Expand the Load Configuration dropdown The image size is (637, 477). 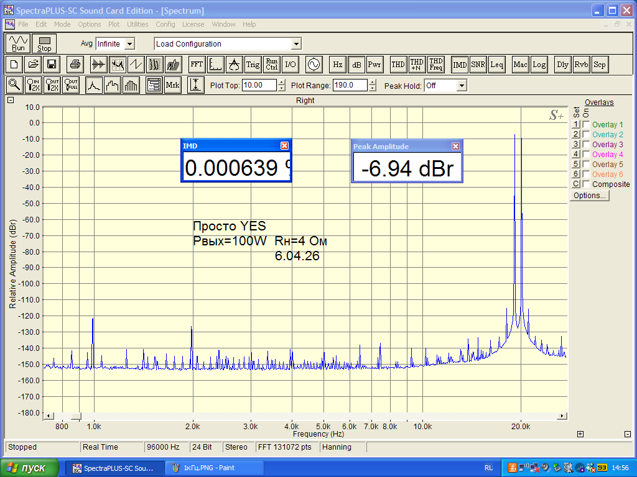pos(296,44)
